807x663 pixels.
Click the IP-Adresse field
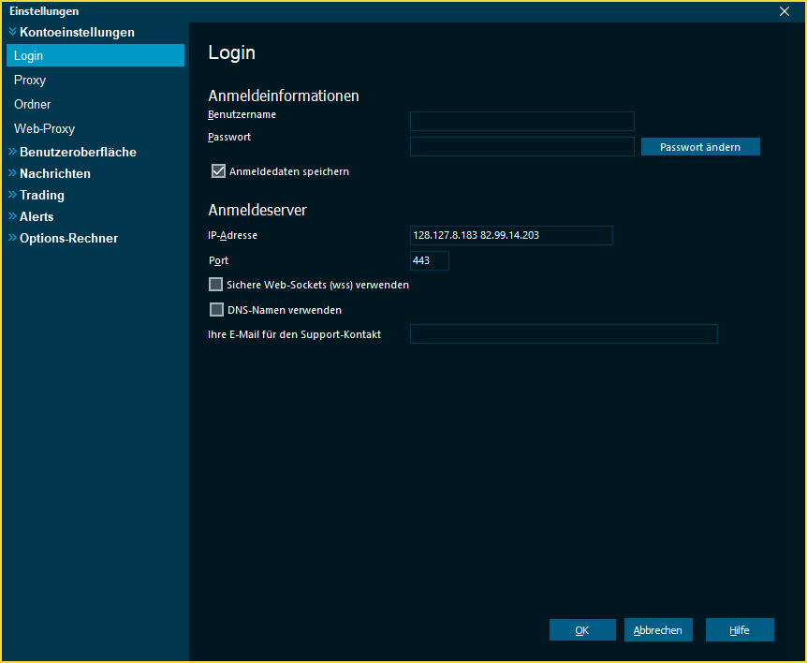point(511,235)
